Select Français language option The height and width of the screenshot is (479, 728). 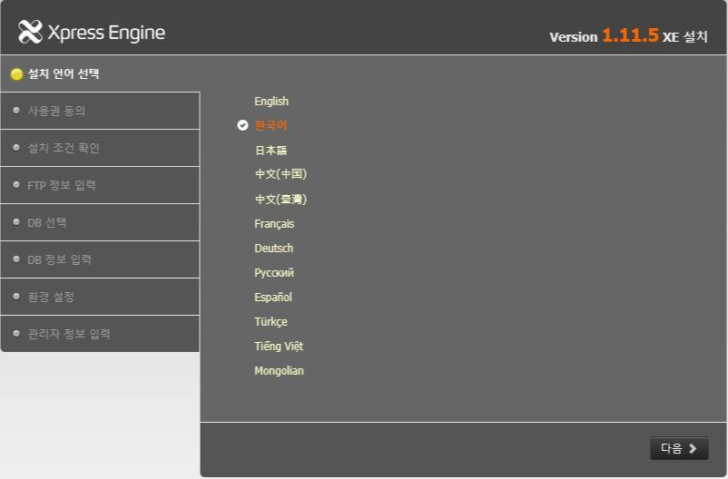274,224
